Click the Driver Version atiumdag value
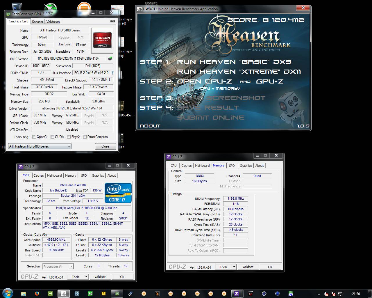Viewport: 372px width, 298px height. click(72, 108)
